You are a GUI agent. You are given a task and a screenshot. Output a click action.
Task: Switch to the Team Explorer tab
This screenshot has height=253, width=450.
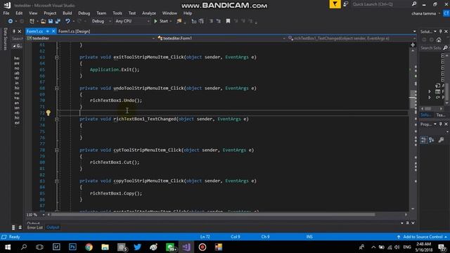click(441, 115)
